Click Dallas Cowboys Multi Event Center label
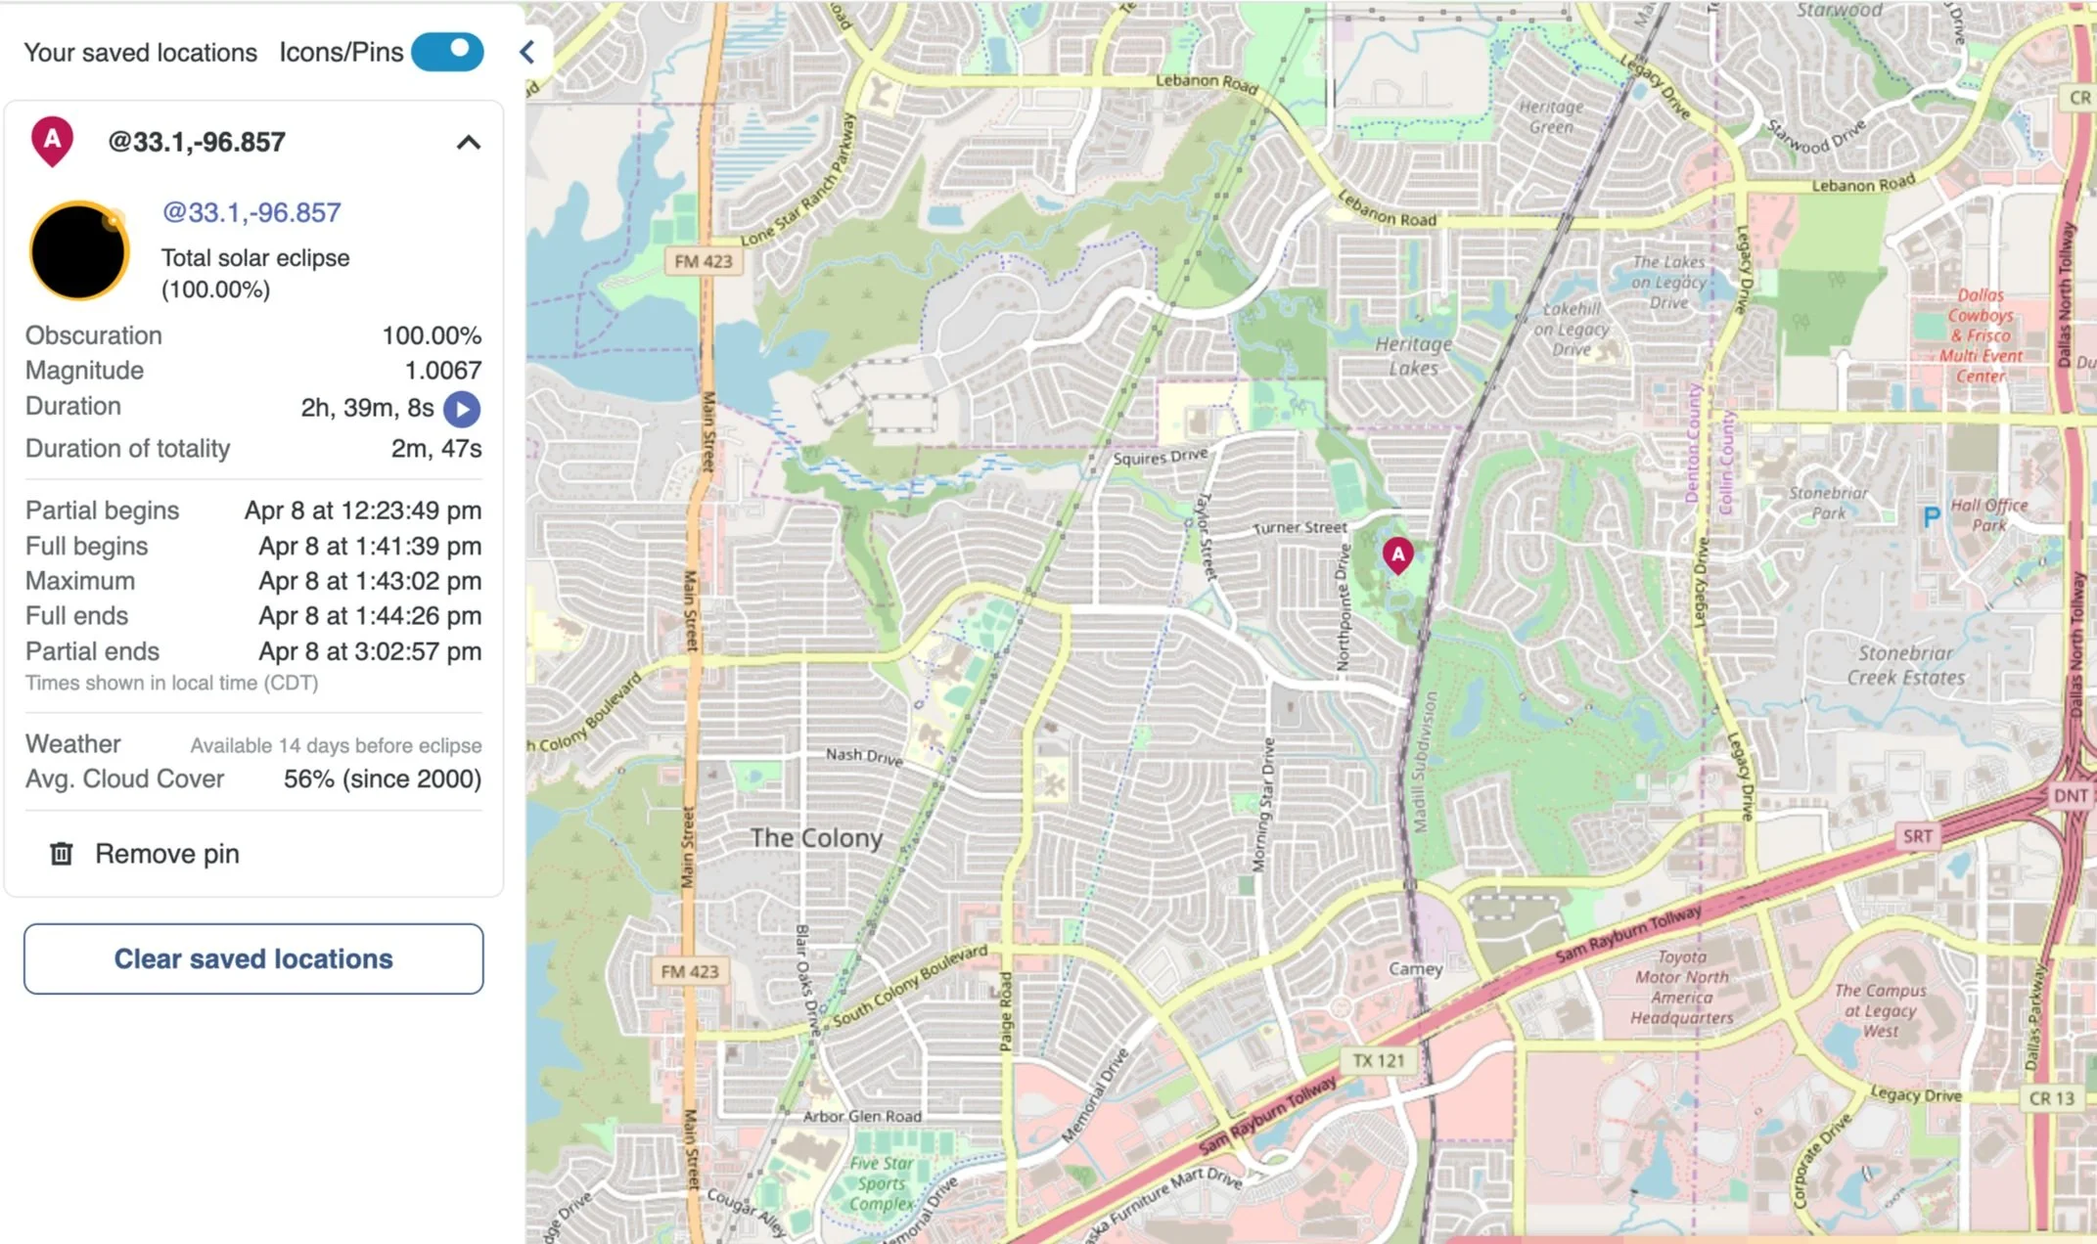 (1981, 335)
